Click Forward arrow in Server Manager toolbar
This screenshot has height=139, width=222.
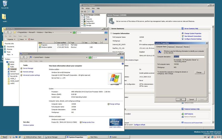(x=85, y=11)
